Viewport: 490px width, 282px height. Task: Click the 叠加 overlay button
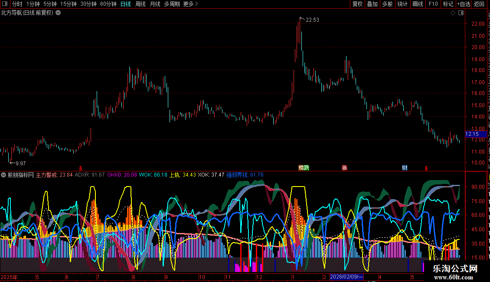(x=372, y=4)
